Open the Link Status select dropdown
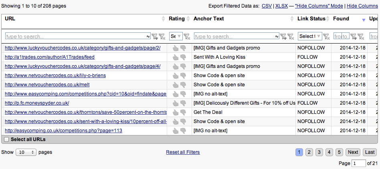The width and height of the screenshot is (380, 169). click(310, 36)
